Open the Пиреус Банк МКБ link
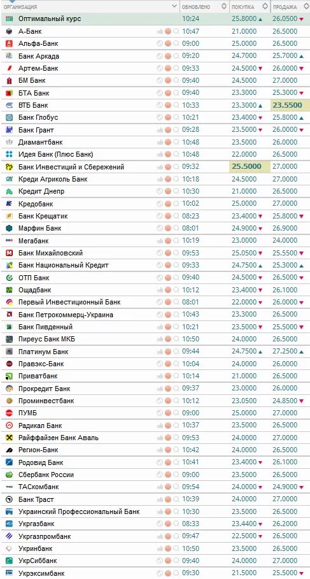This screenshot has height=579, width=310. [x=46, y=339]
